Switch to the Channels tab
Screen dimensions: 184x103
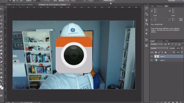click(160, 41)
